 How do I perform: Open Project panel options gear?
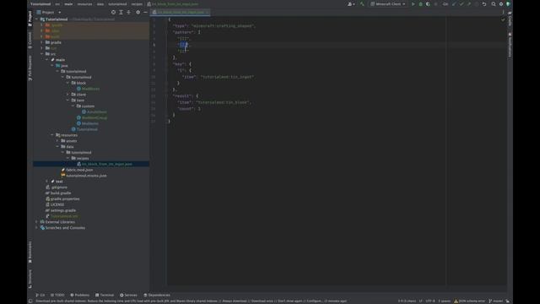[138, 12]
